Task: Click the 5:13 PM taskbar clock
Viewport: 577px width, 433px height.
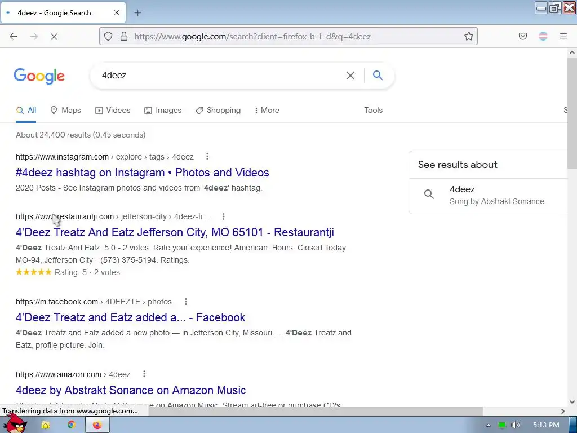Action: [x=546, y=425]
